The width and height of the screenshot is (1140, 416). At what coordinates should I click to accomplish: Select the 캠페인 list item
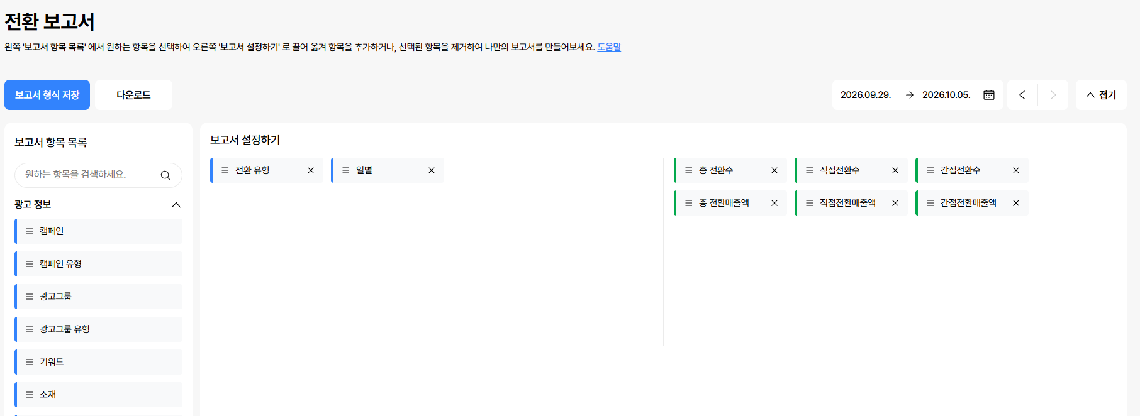click(x=98, y=231)
